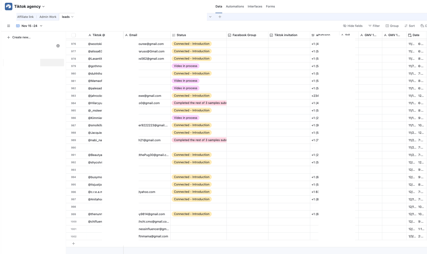Click the Airtable base logo icon
427x254 pixels.
click(x=9, y=7)
